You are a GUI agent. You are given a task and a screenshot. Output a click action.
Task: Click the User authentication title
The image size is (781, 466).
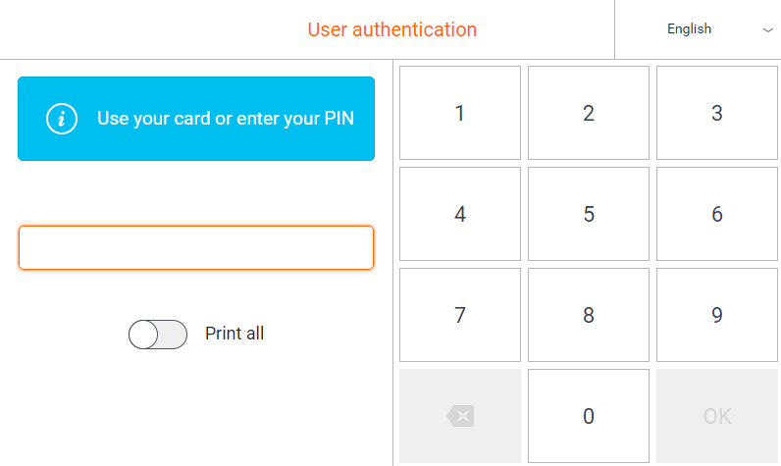point(392,29)
